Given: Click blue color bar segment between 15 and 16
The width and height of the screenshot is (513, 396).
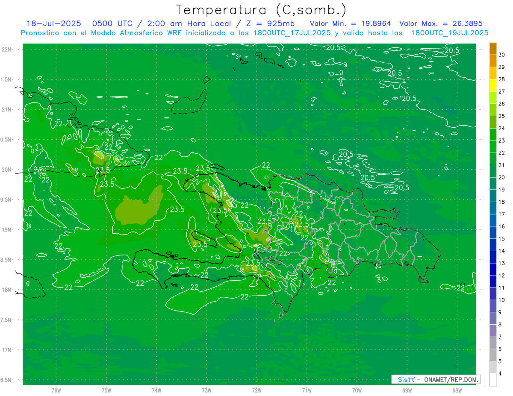Looking at the screenshot, I should pyautogui.click(x=493, y=232).
